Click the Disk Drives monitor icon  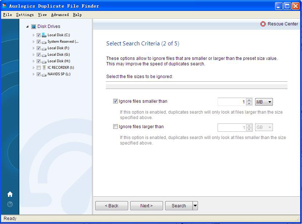click(33, 27)
